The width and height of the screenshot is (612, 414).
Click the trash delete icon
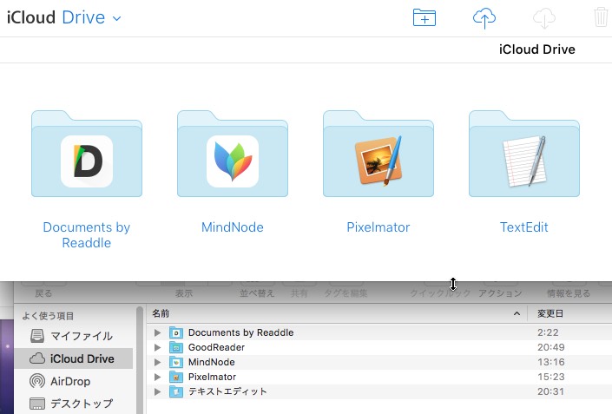click(601, 17)
